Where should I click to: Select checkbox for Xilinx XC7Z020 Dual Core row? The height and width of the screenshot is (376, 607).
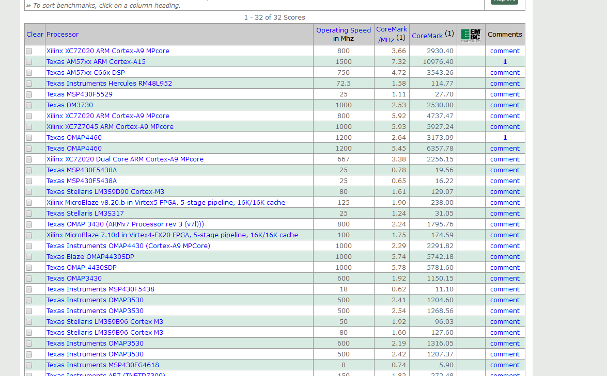pyautogui.click(x=29, y=159)
